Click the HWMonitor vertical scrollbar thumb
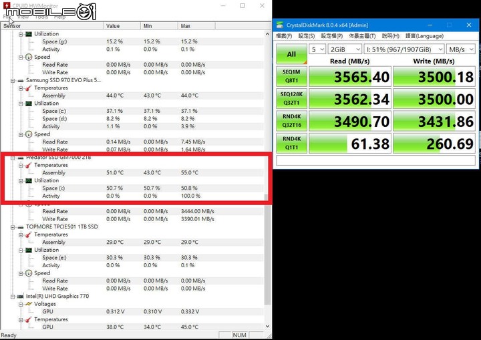 [x=267, y=249]
